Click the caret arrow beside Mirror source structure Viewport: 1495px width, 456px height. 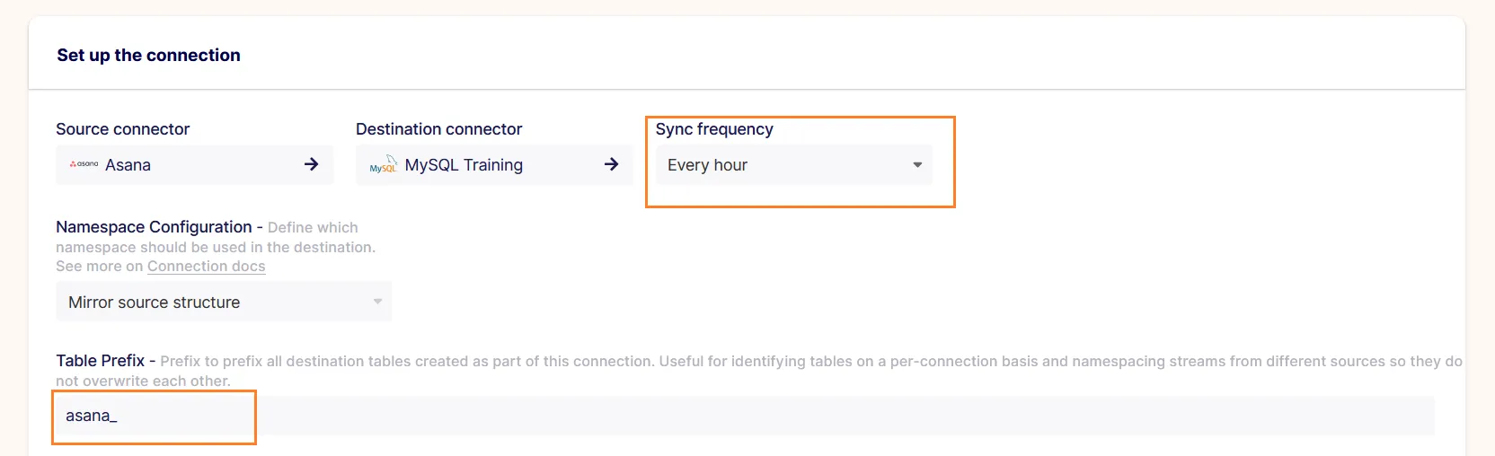[377, 302]
